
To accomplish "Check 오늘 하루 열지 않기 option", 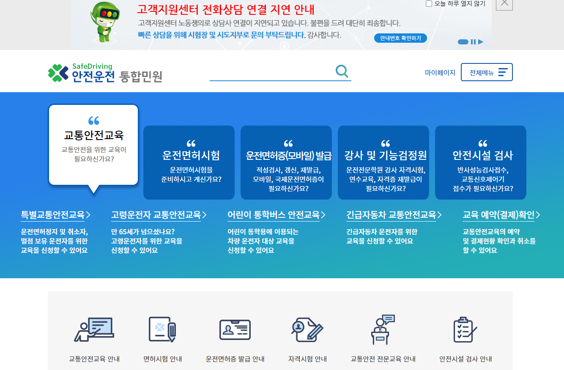I will 428,3.
